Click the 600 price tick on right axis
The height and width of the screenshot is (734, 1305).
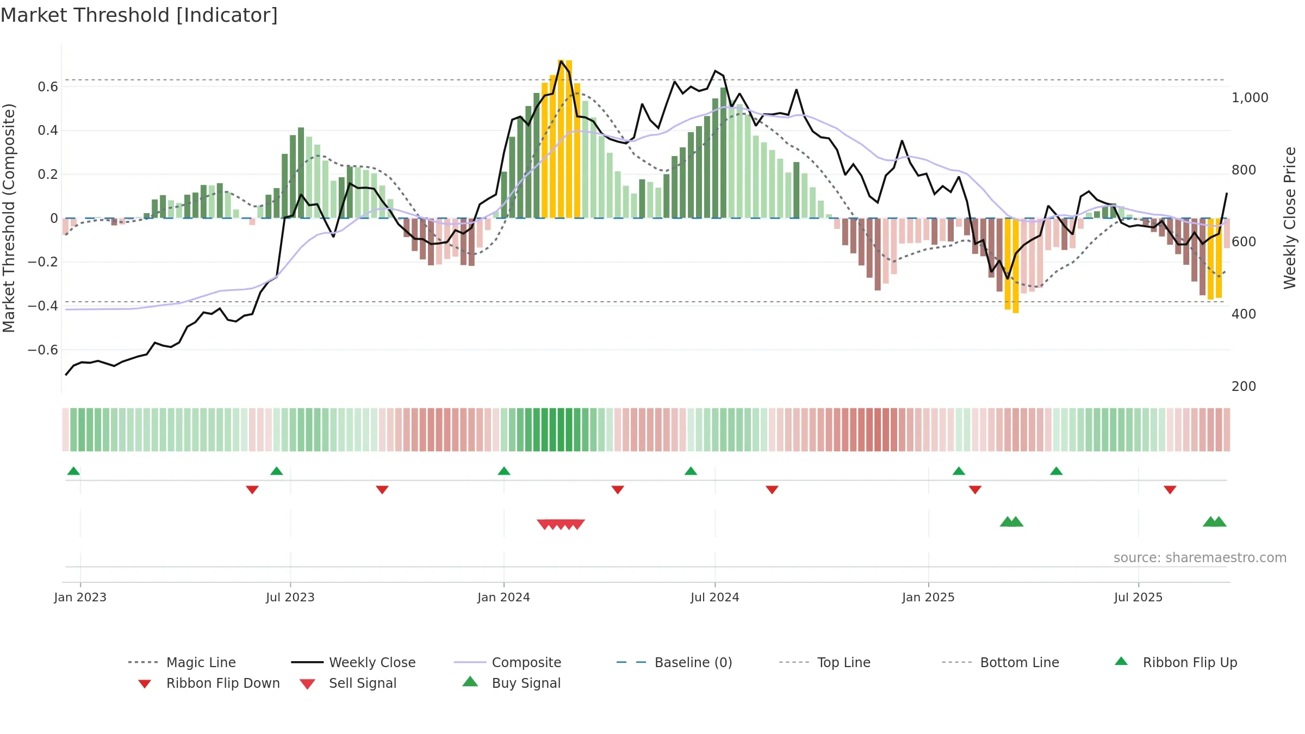pyautogui.click(x=1244, y=242)
